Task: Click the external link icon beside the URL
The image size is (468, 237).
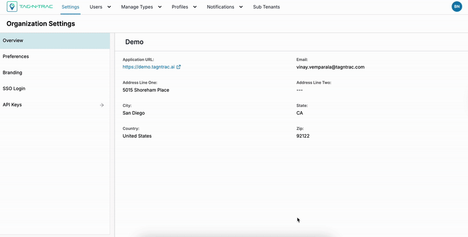Action: [x=178, y=67]
